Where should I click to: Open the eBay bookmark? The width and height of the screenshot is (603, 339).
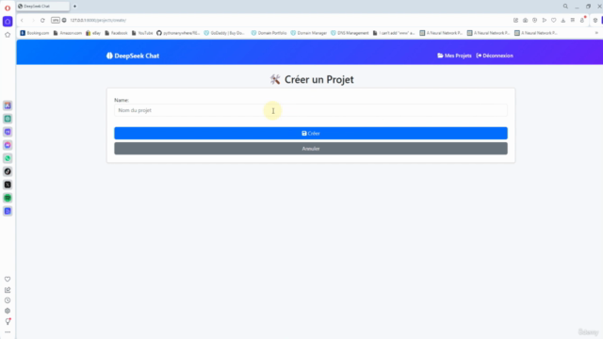tap(93, 33)
